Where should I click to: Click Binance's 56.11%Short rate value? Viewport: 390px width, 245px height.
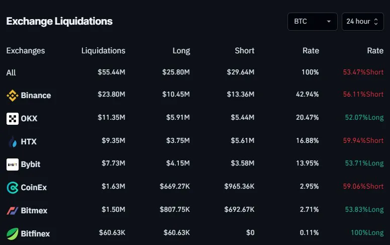[363, 95]
